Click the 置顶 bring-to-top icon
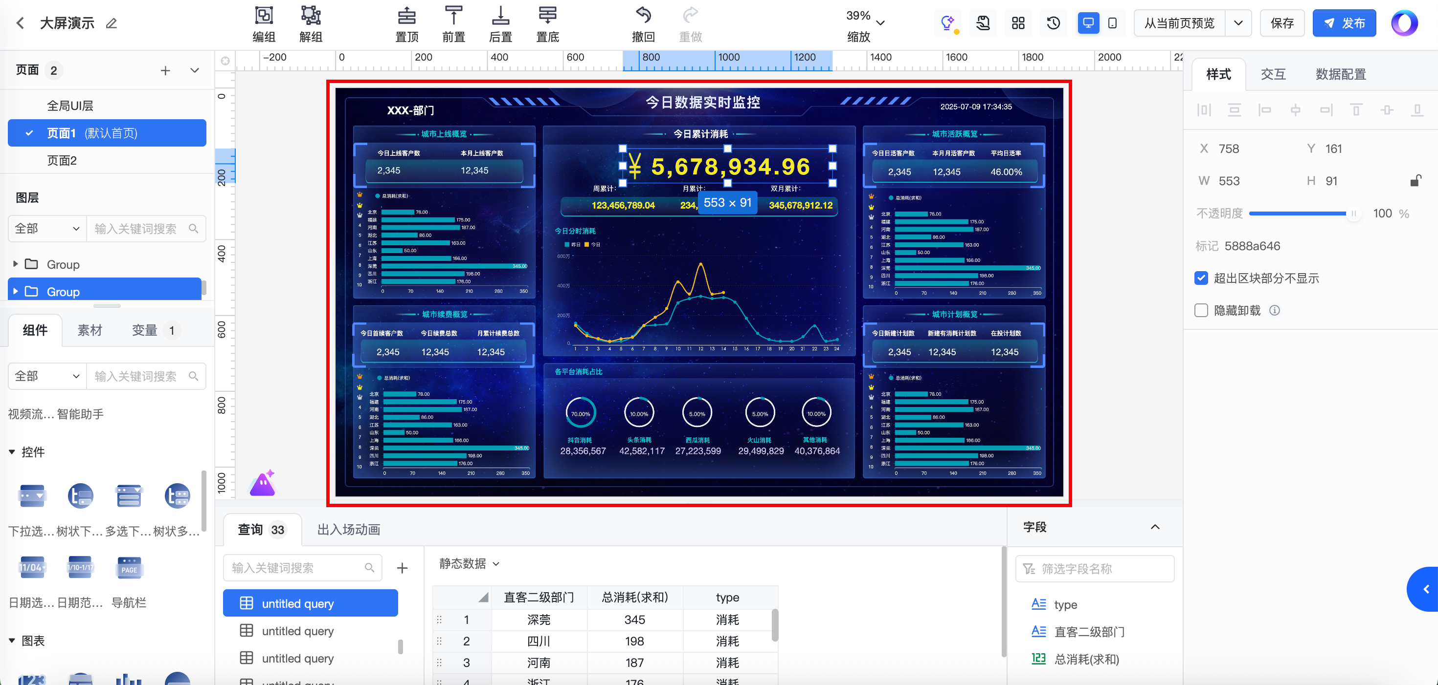Screen dimensions: 1438x685 [406, 16]
